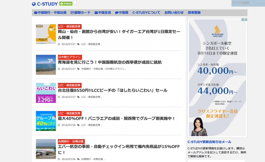Open the 銀聯カード menu item
Image resolution: width=265 pixels, height=162 pixels.
[x=80, y=13]
